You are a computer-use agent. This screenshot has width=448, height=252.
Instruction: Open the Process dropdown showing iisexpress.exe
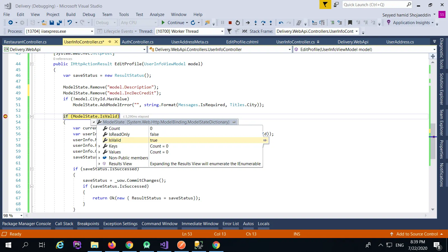point(92,31)
